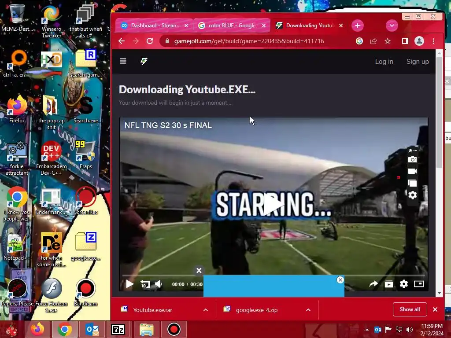Open the tab search dropdown
451x338 pixels.
click(x=392, y=26)
